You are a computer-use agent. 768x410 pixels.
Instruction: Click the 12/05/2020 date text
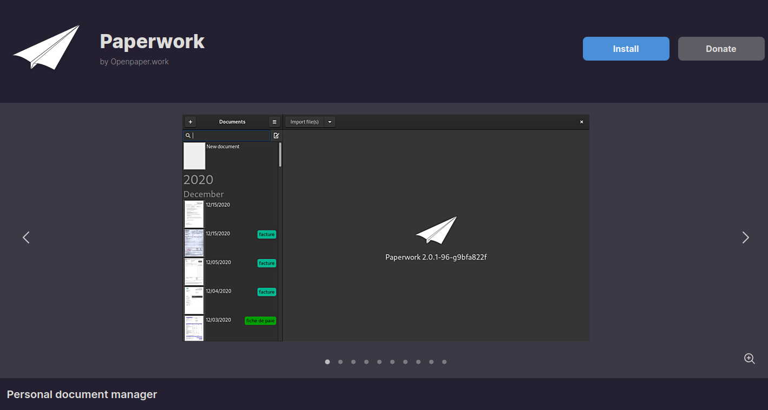pyautogui.click(x=218, y=262)
